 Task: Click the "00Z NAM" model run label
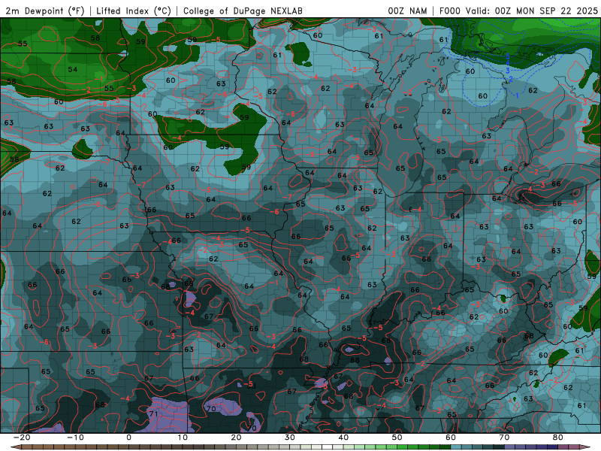407,11
